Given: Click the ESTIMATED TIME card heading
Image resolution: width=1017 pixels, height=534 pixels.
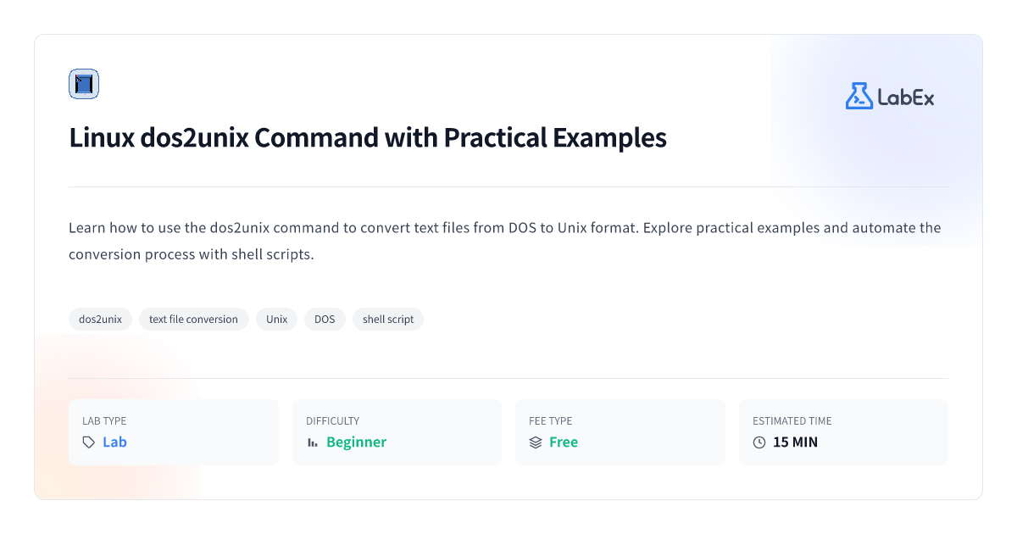Looking at the screenshot, I should pos(792,420).
